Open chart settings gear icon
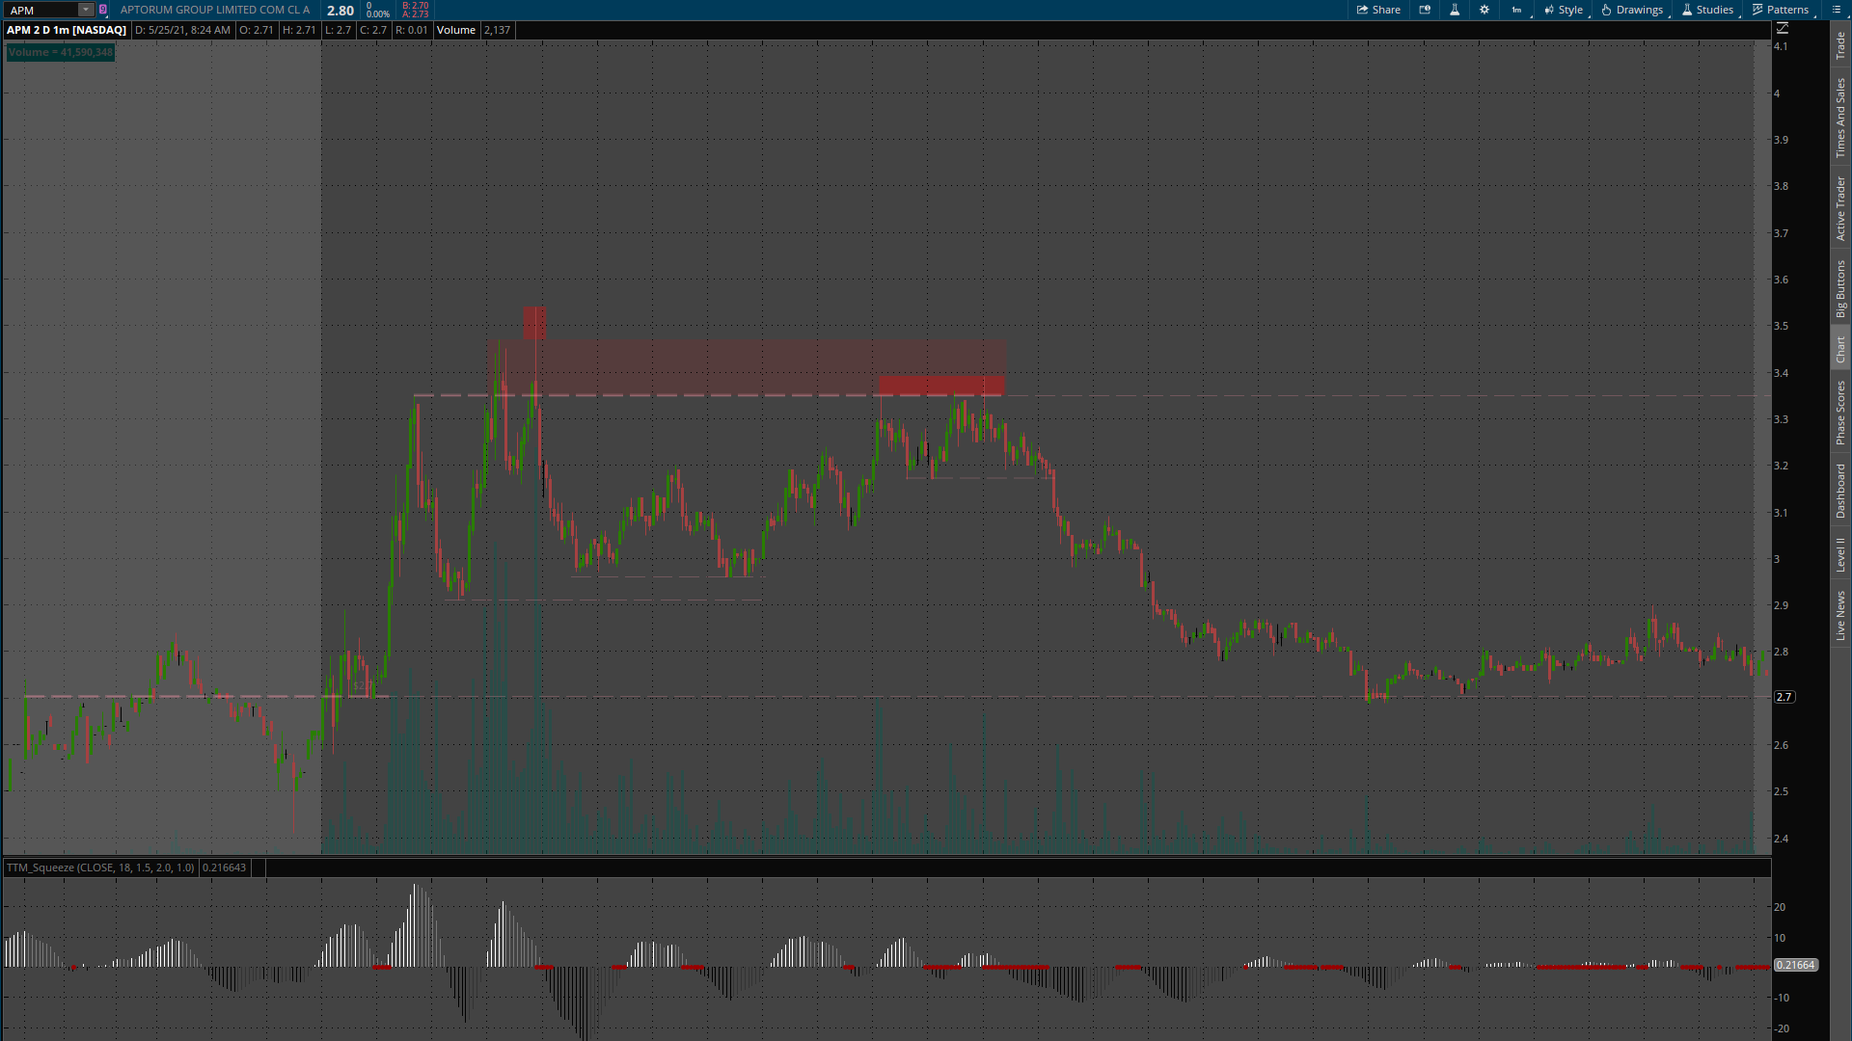This screenshot has width=1852, height=1041. [x=1484, y=10]
